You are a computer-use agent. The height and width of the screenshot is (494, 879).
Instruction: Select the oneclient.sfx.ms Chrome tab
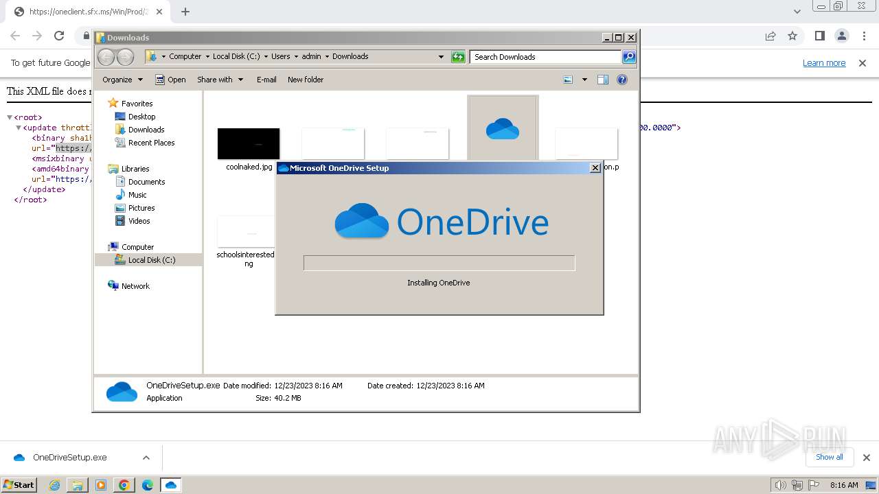point(89,12)
